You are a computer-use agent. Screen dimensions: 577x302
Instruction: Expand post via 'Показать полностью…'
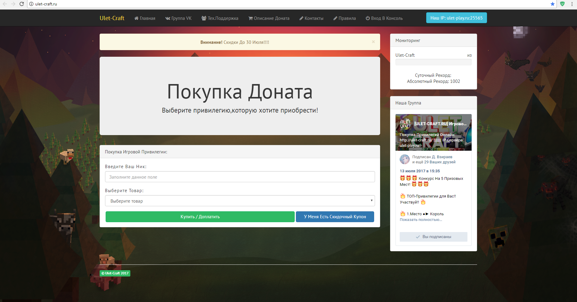point(421,220)
